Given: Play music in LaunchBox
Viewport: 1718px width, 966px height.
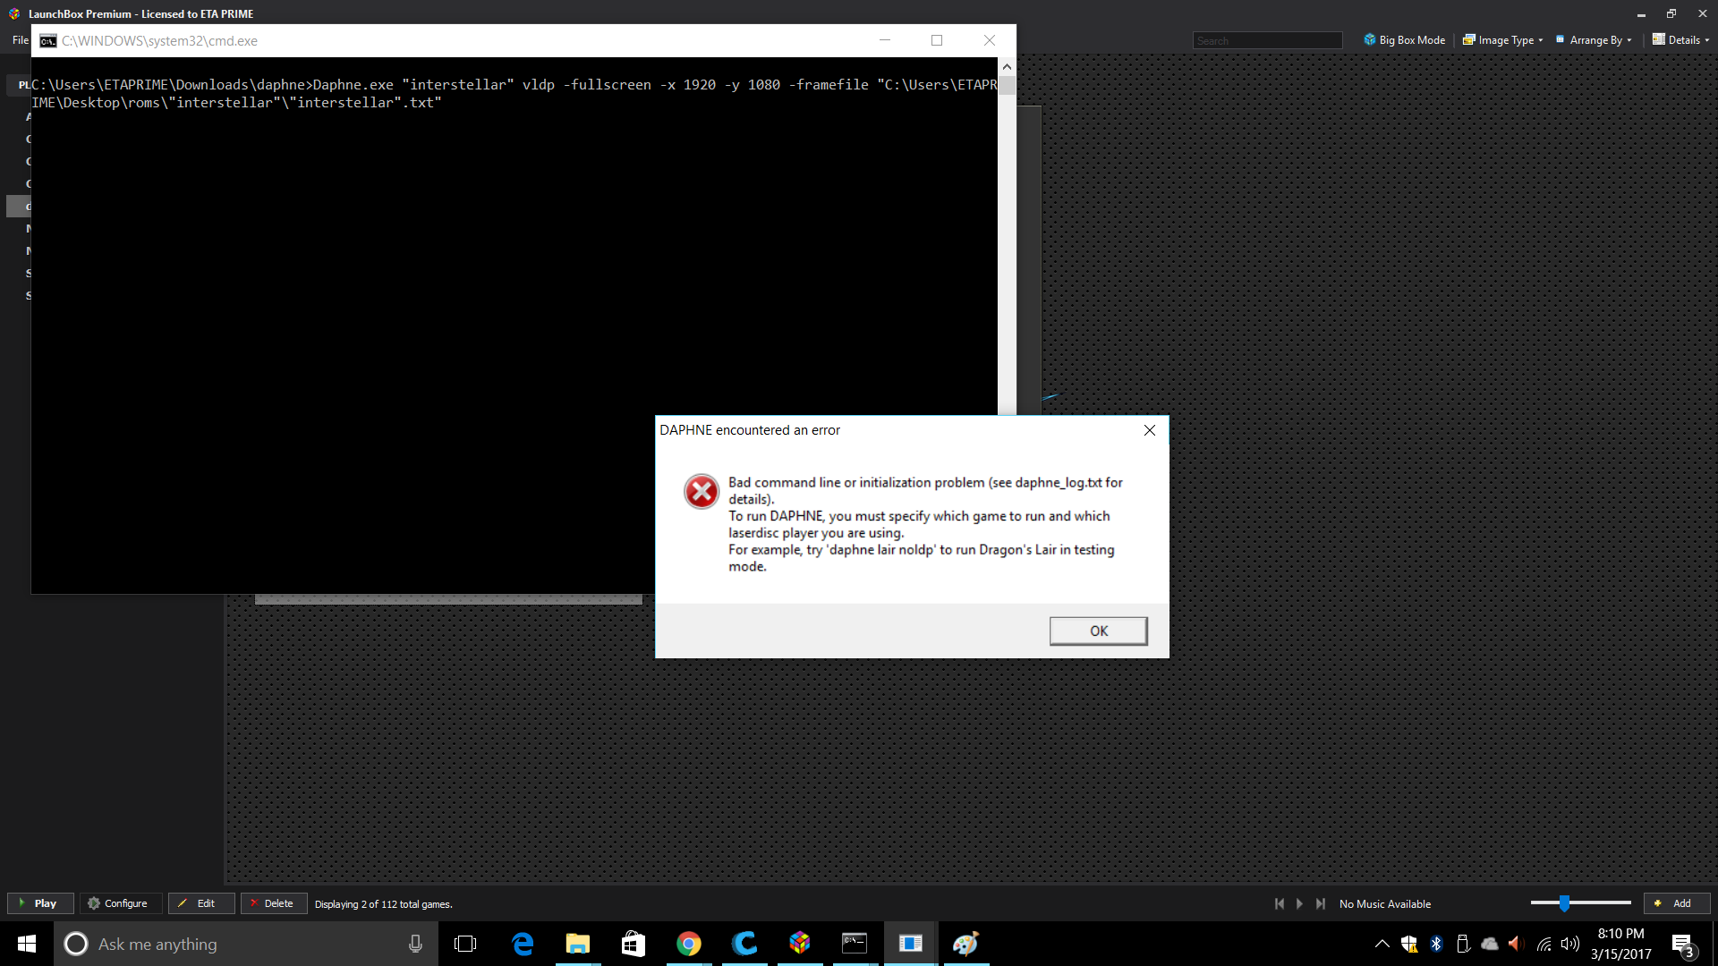Looking at the screenshot, I should pos(1299,903).
